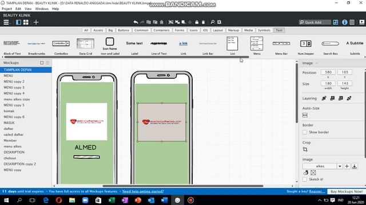The height and width of the screenshot is (205, 366).
Task: Open Microsoft Edge from the taskbar
Action: [x=46, y=200]
